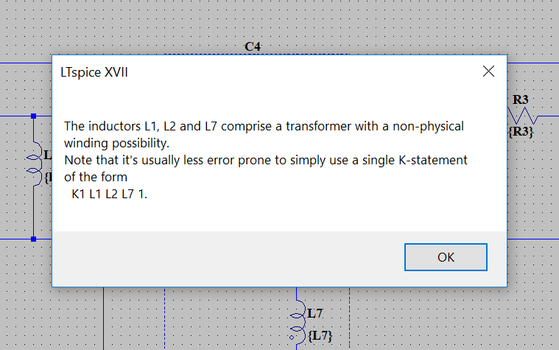Click the R3 component name label

(521, 100)
